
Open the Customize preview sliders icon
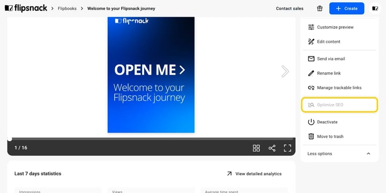pyautogui.click(x=311, y=27)
